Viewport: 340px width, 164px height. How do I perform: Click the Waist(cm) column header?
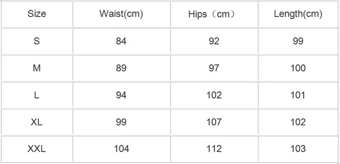(122, 14)
